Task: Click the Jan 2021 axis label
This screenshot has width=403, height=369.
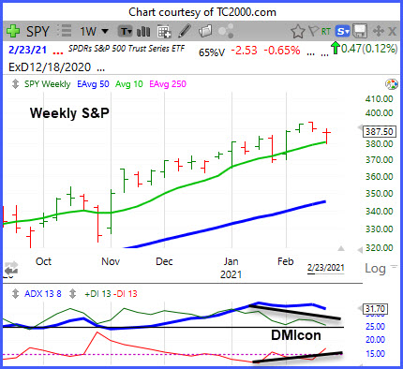Action: (231, 268)
